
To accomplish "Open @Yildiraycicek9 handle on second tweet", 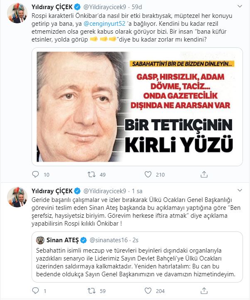I will pyautogui.click(x=105, y=191).
